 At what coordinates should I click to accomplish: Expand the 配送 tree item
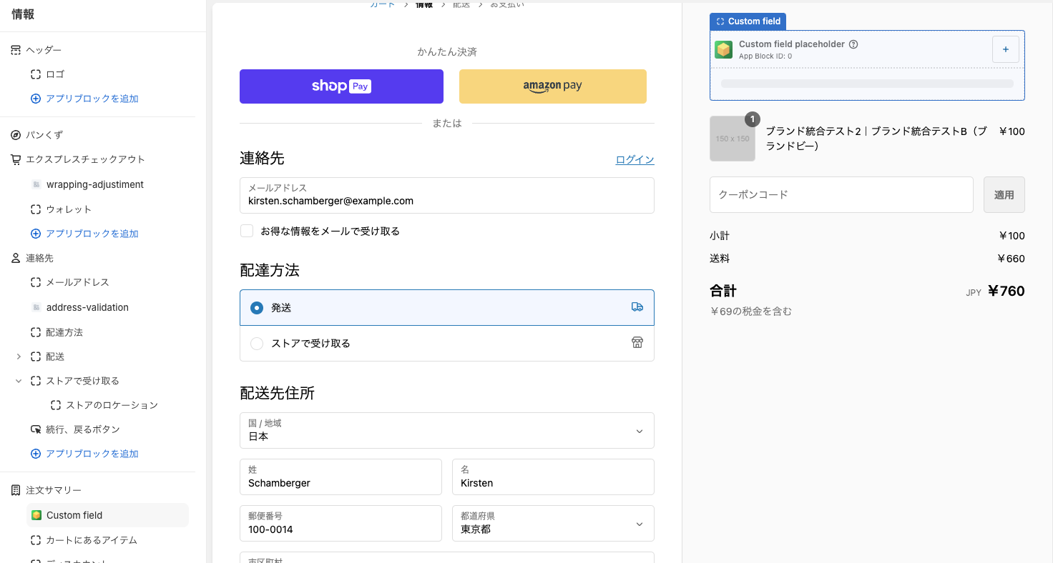point(19,357)
